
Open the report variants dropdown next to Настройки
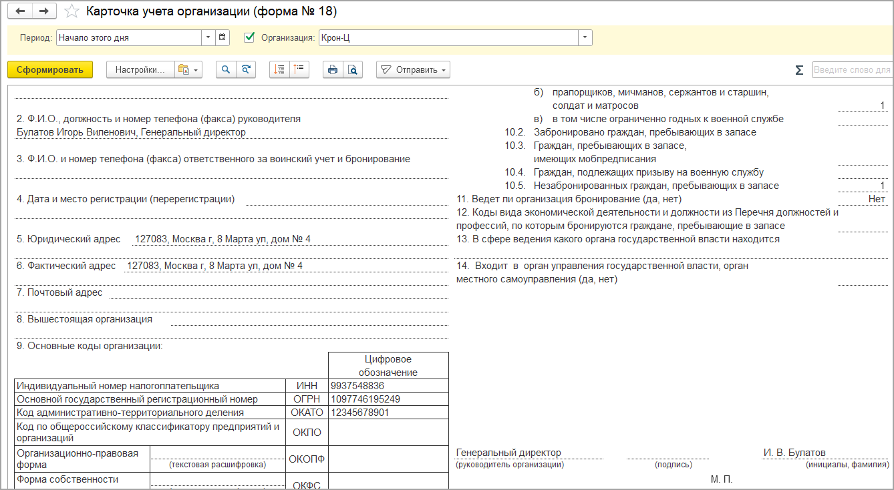188,70
